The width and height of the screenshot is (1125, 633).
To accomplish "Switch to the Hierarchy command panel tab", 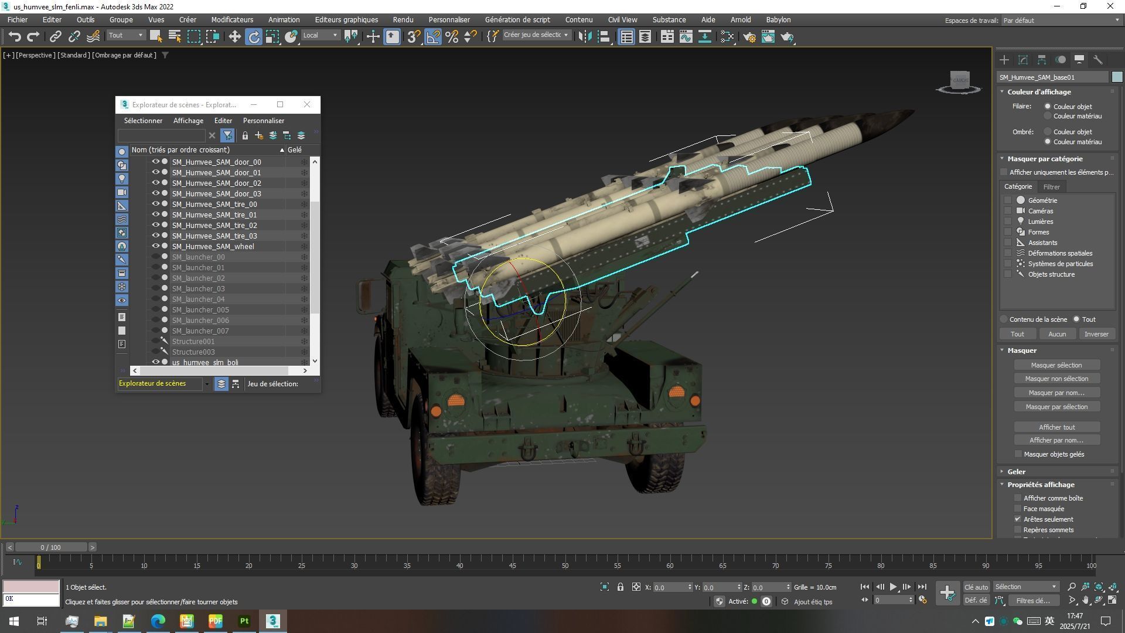I will tap(1042, 60).
